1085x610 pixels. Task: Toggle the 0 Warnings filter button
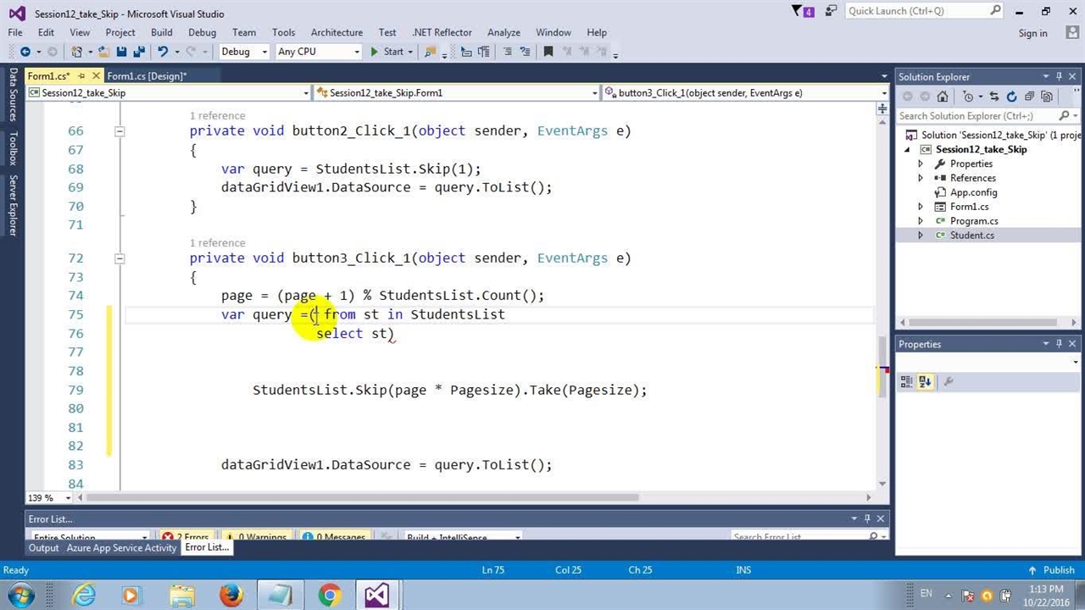coord(256,537)
